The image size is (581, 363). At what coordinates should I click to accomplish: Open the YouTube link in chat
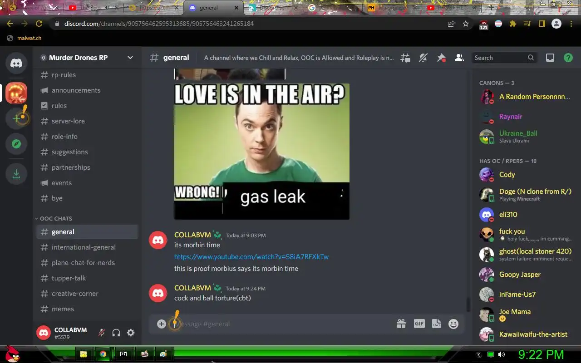[x=251, y=257]
